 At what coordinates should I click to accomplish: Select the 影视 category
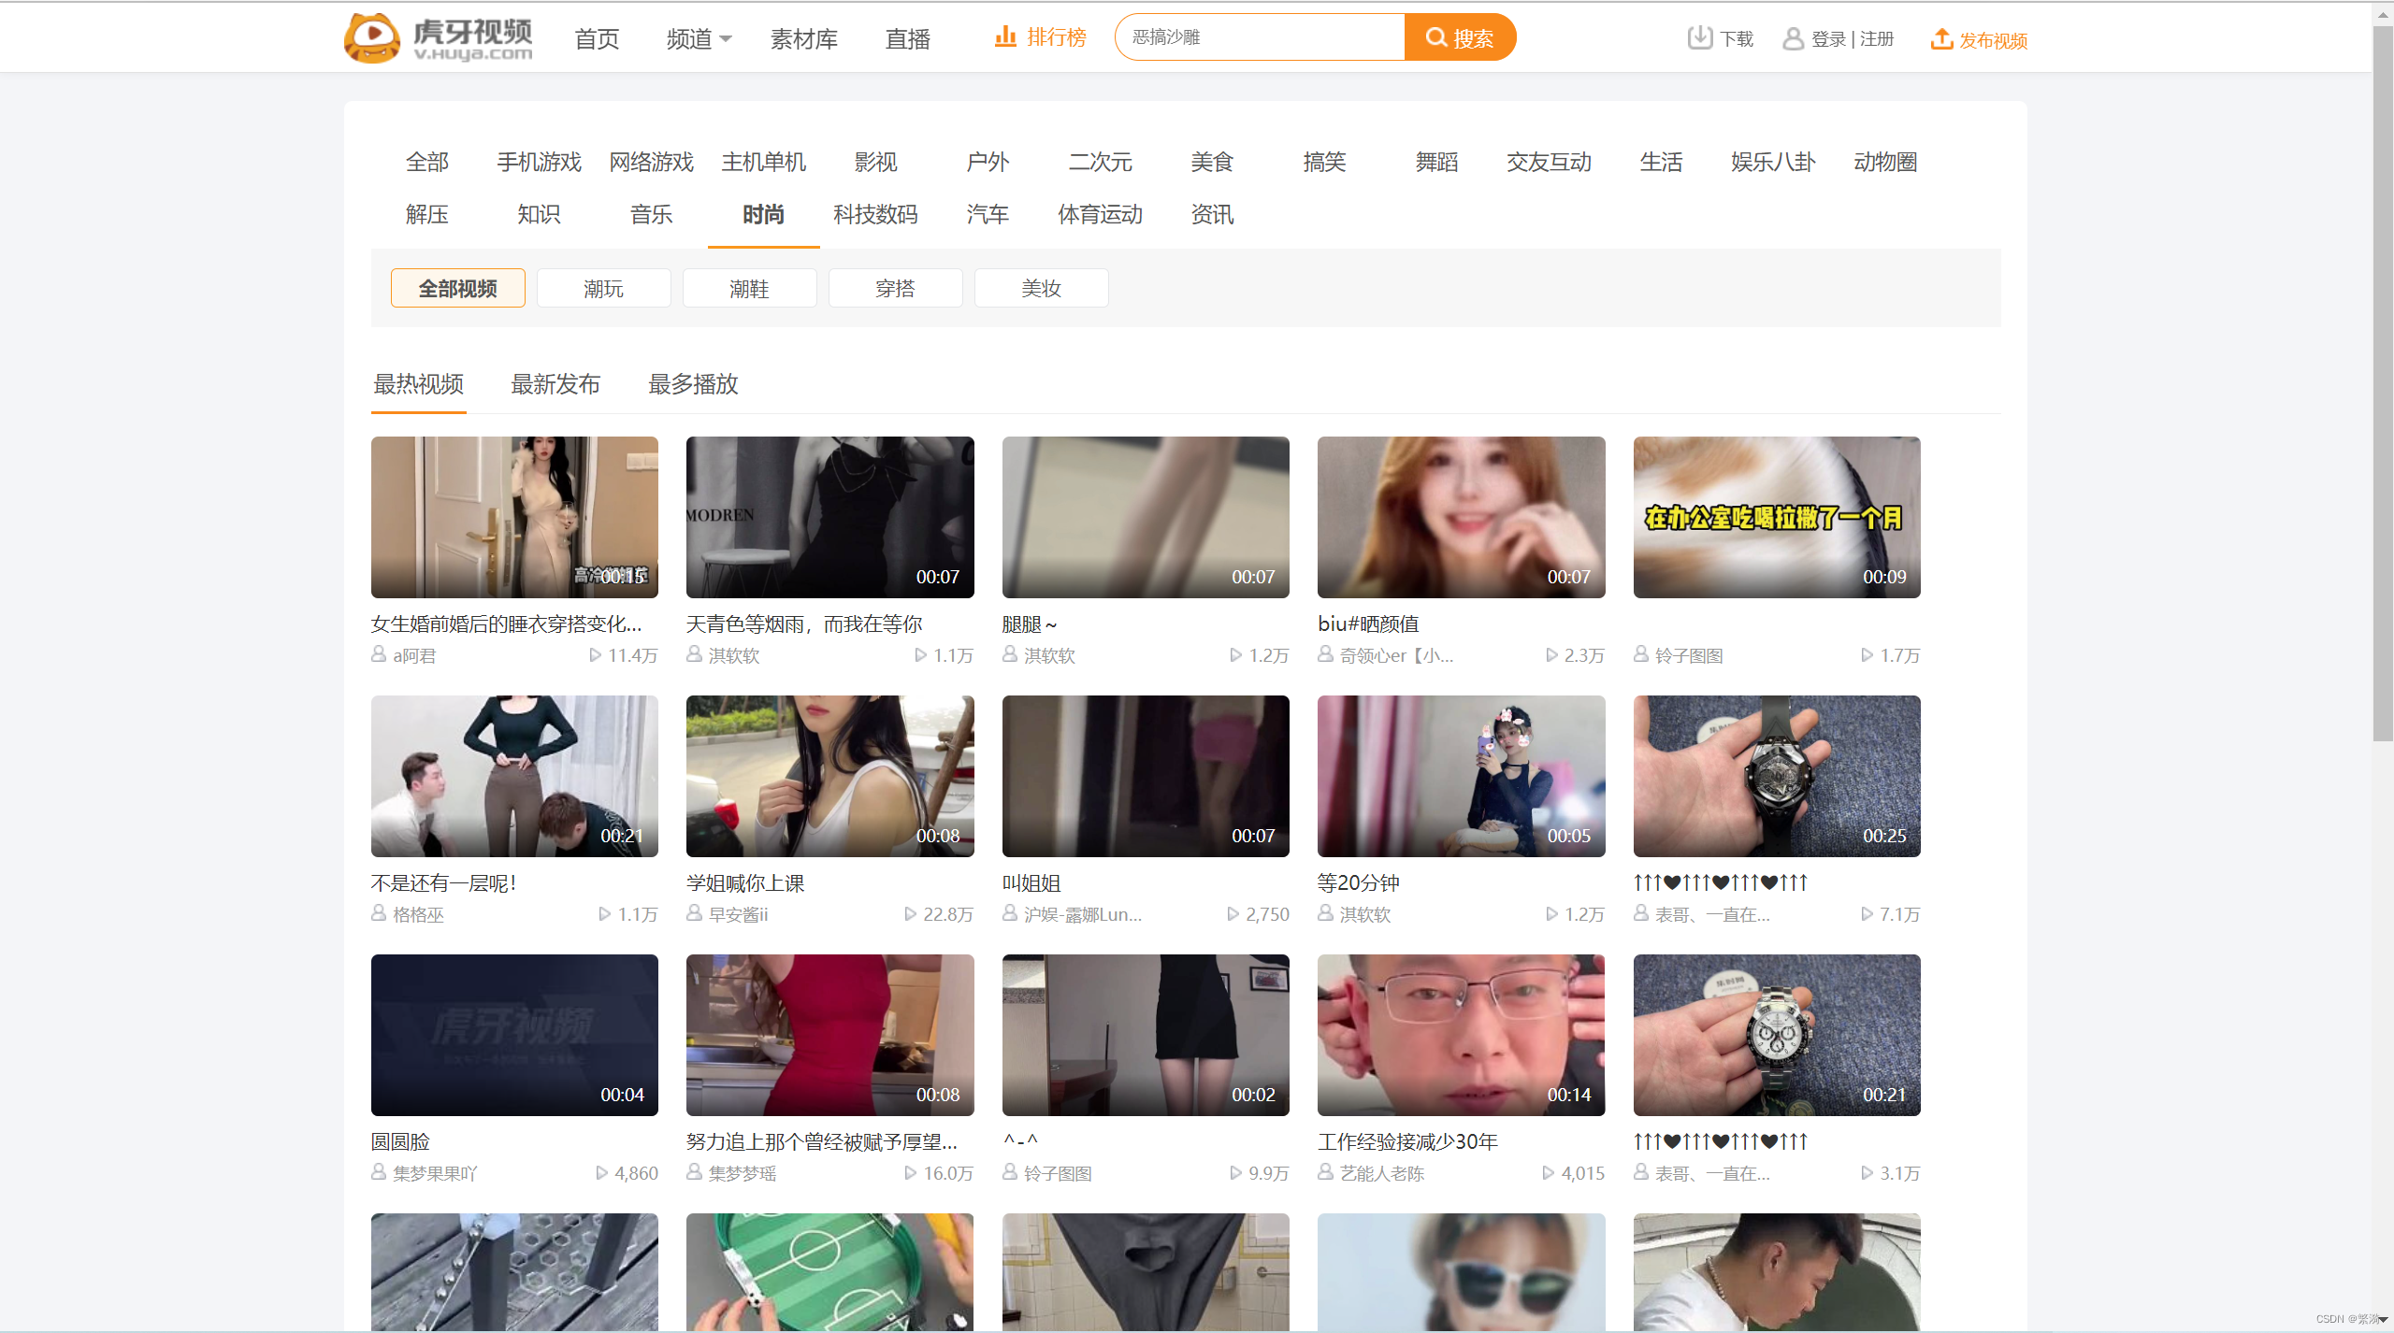pyautogui.click(x=876, y=162)
